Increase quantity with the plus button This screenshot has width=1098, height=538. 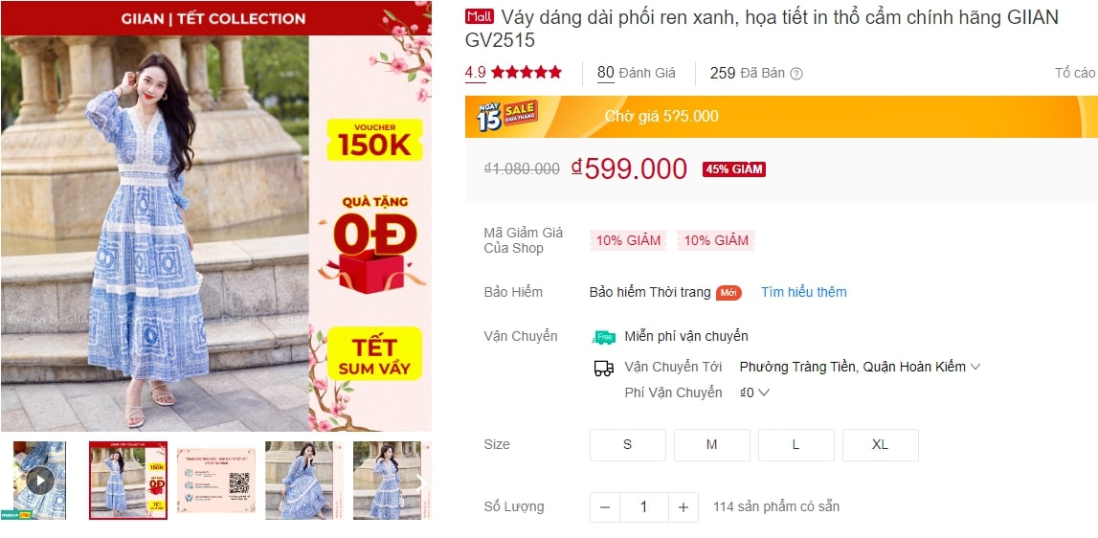coord(683,507)
